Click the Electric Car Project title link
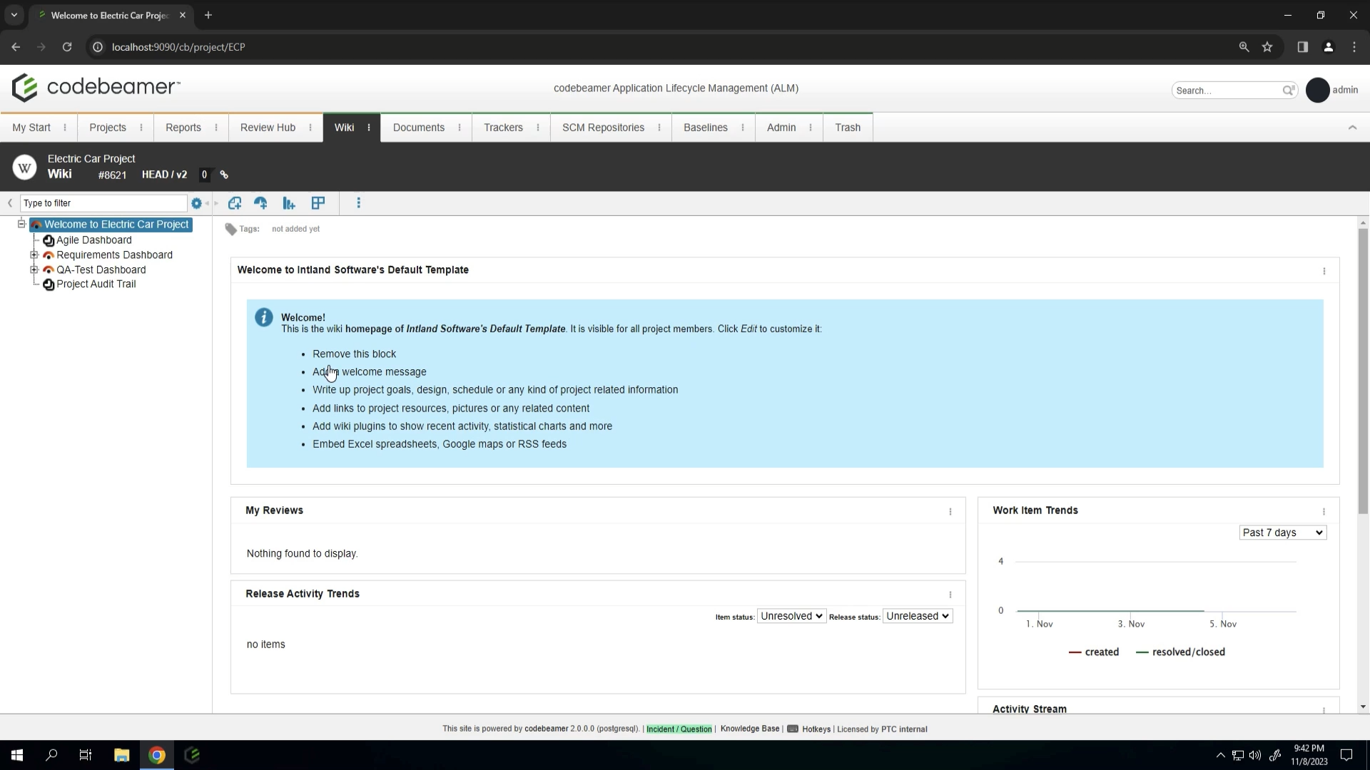1370x770 pixels. tap(91, 158)
